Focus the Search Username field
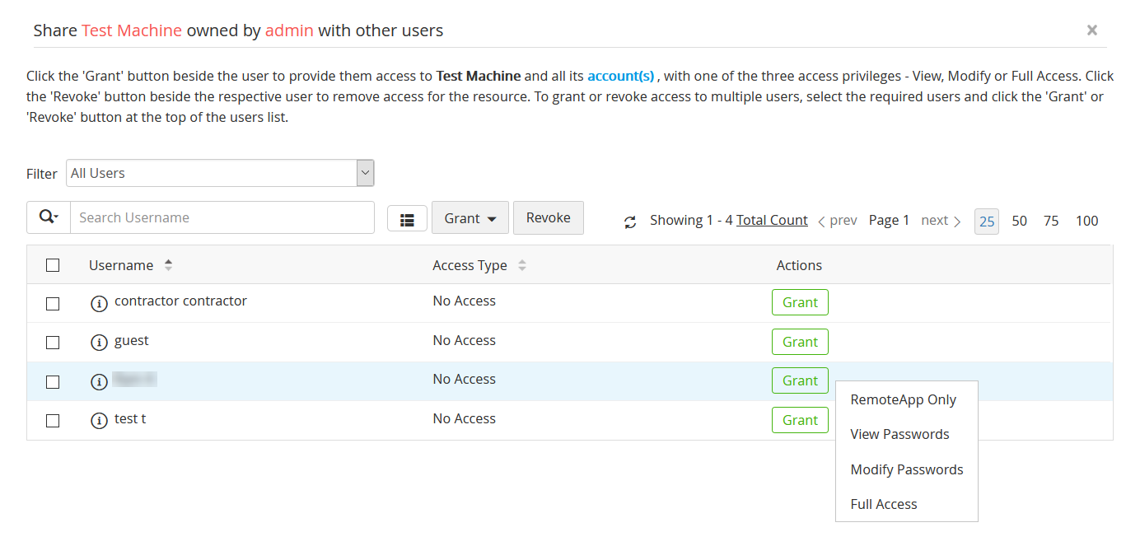1140x560 pixels. [222, 217]
